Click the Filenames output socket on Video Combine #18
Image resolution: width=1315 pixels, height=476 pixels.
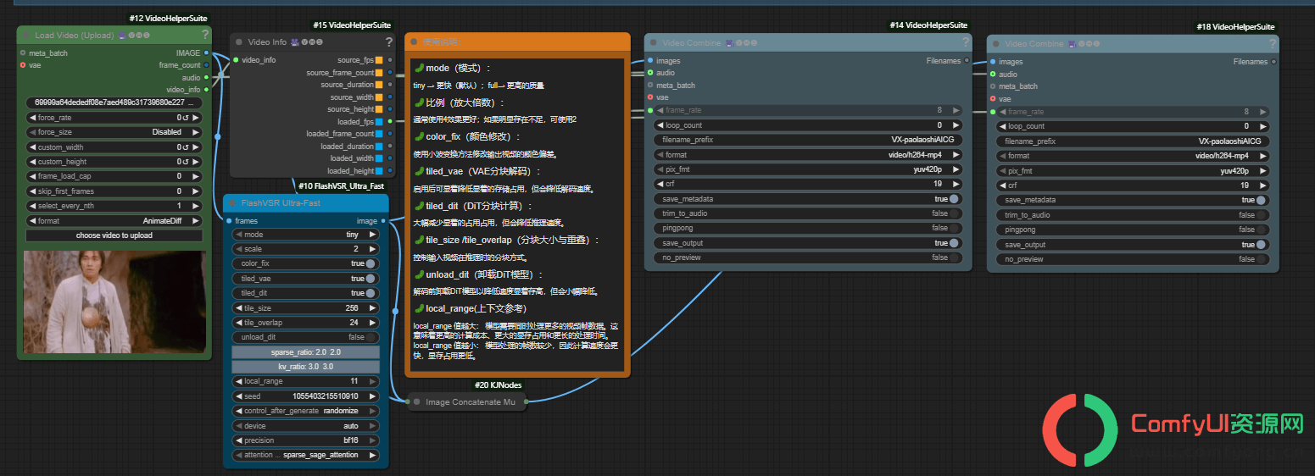[1273, 62]
